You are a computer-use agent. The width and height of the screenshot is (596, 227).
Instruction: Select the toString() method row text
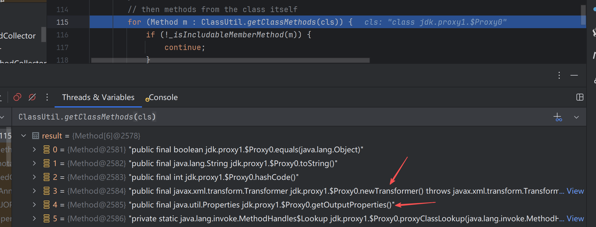coord(233,163)
